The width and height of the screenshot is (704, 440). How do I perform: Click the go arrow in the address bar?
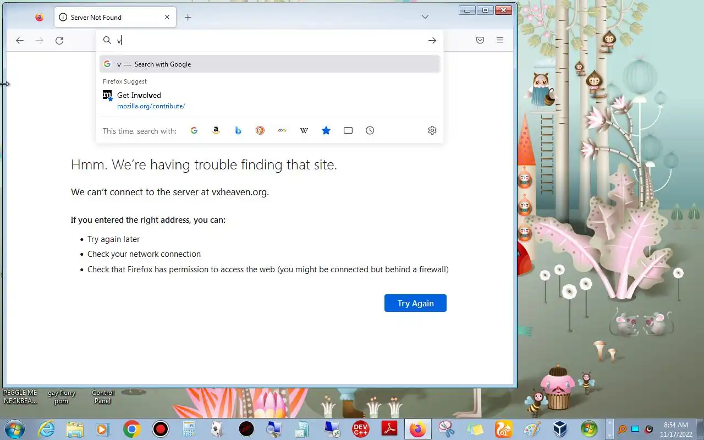(432, 40)
